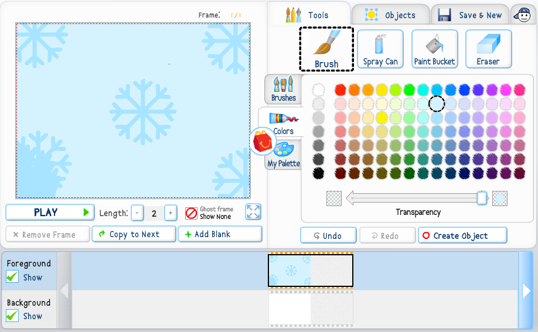The width and height of the screenshot is (538, 332).
Task: Open the Save & New tab
Action: point(470,15)
